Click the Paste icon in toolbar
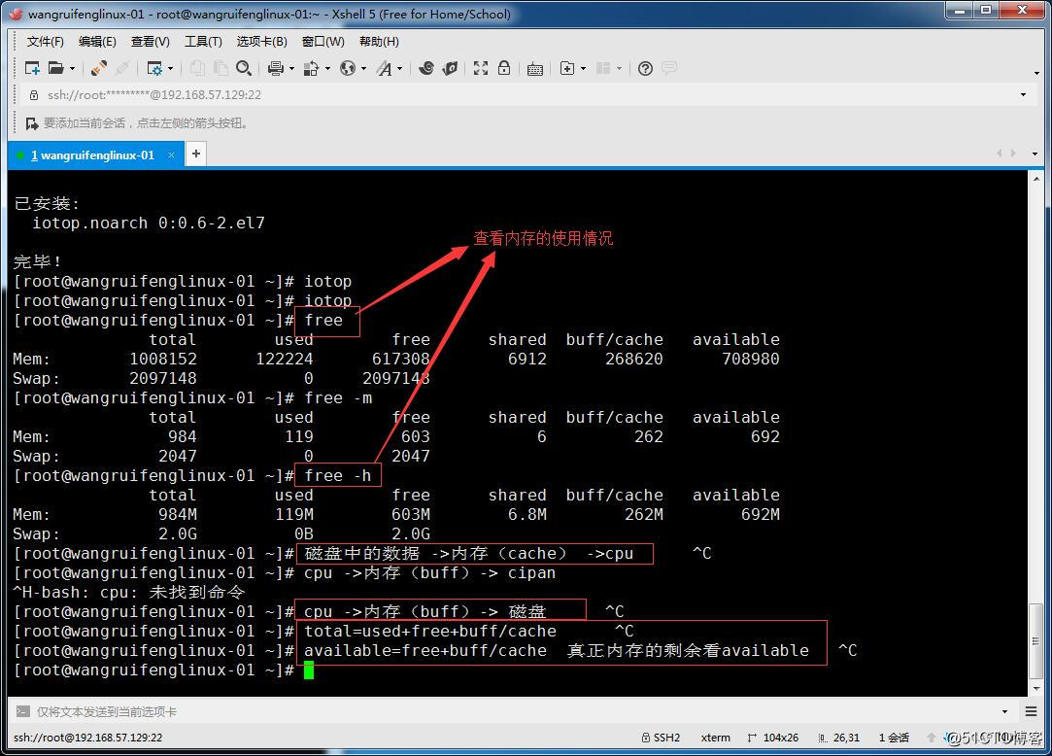The width and height of the screenshot is (1052, 756). (221, 68)
